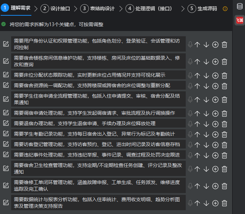Click the 访客登记管理 requirement text field
Image resolution: width=245 pixels, height=214 pixels.
click(x=98, y=144)
